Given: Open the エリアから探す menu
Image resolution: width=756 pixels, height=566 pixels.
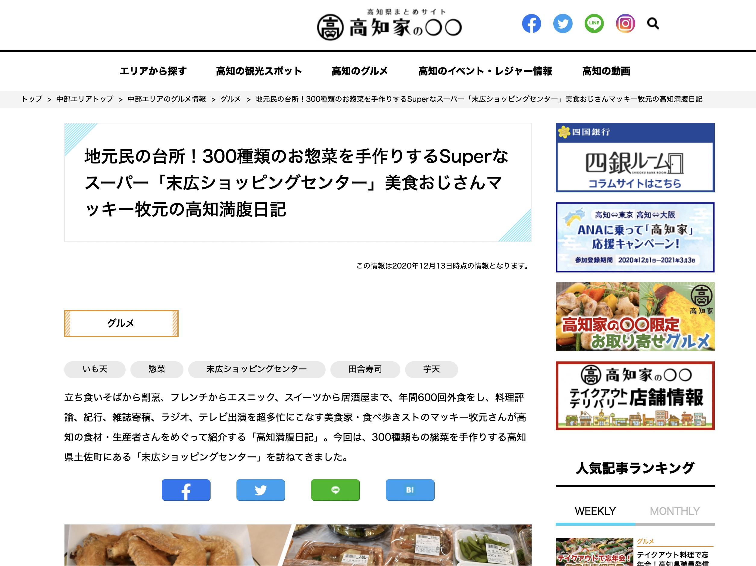Looking at the screenshot, I should click(x=153, y=71).
